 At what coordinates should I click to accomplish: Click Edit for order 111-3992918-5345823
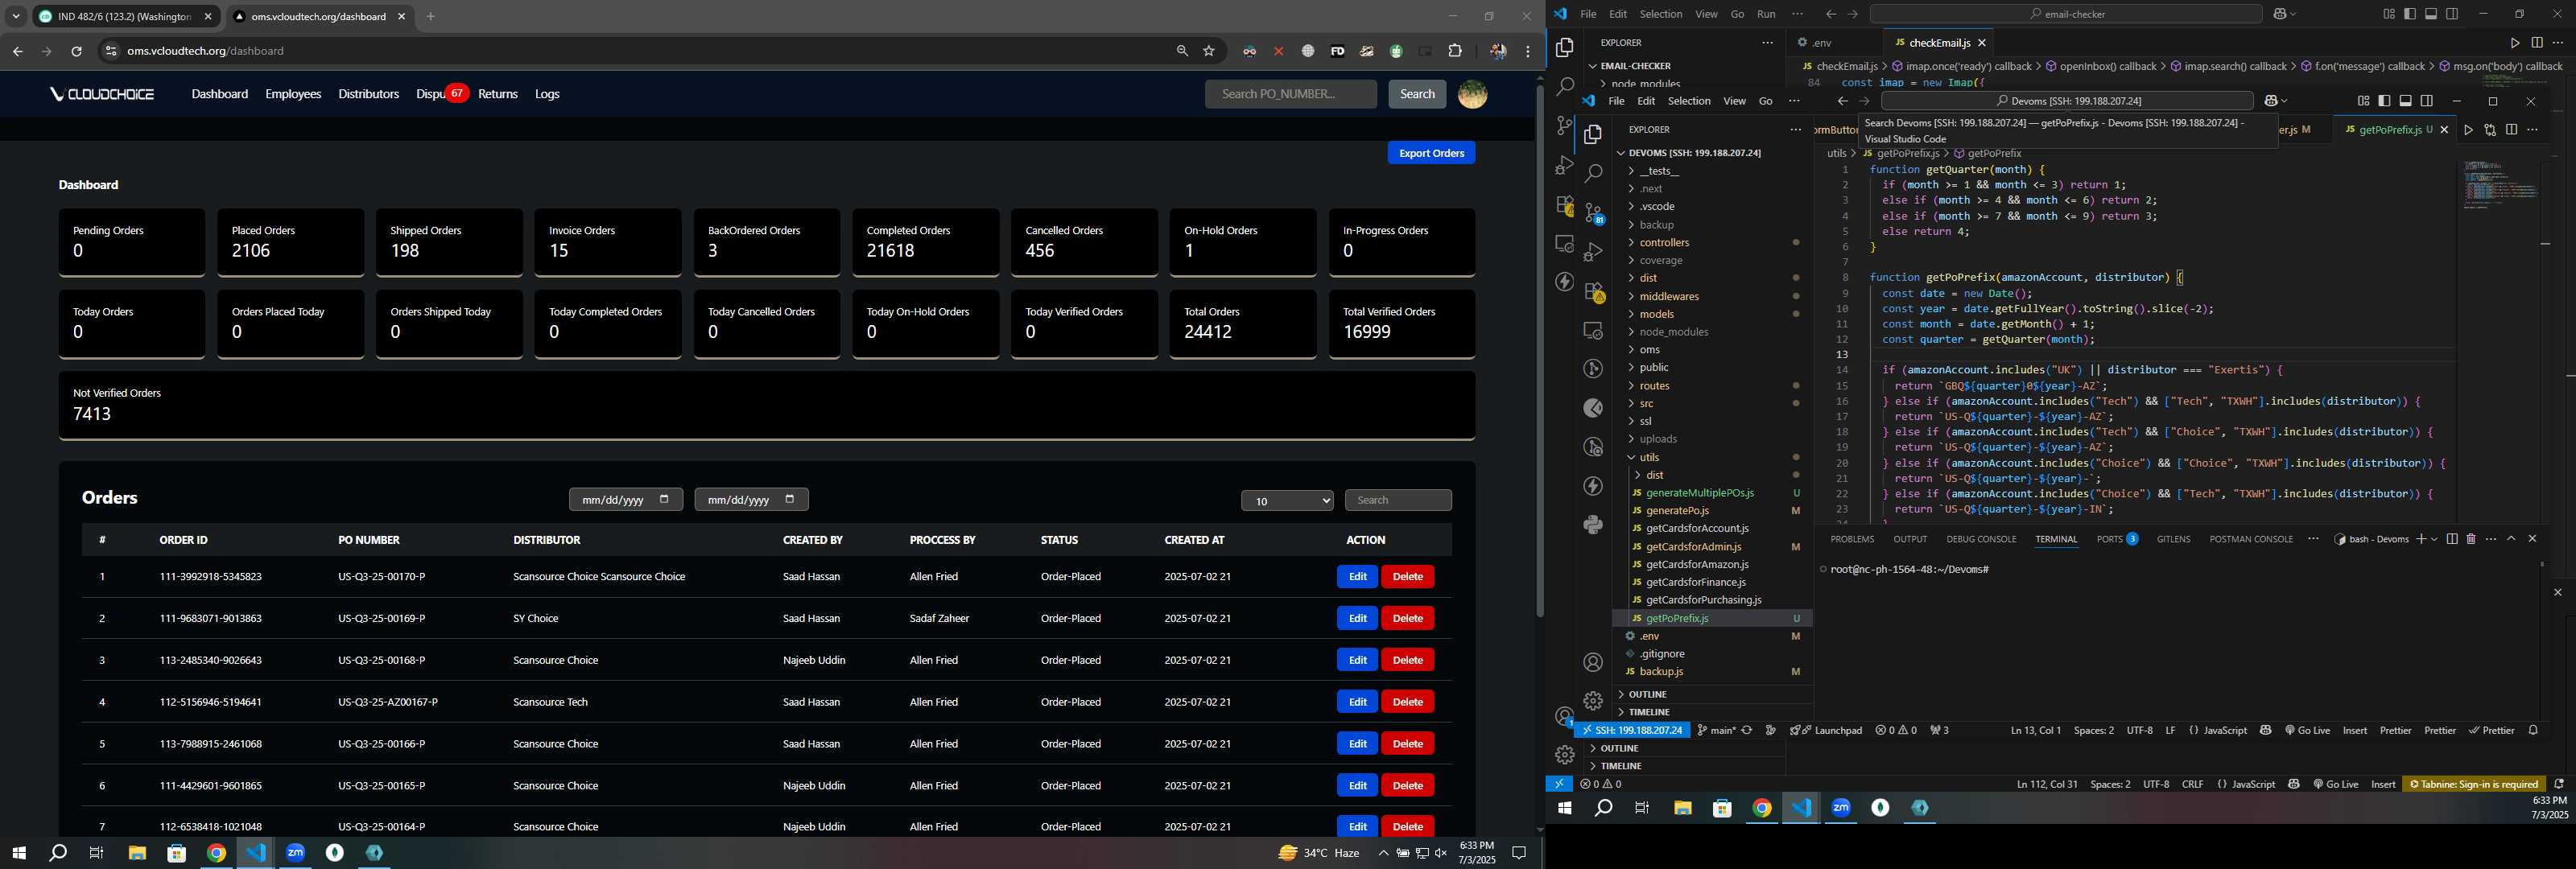point(1357,577)
